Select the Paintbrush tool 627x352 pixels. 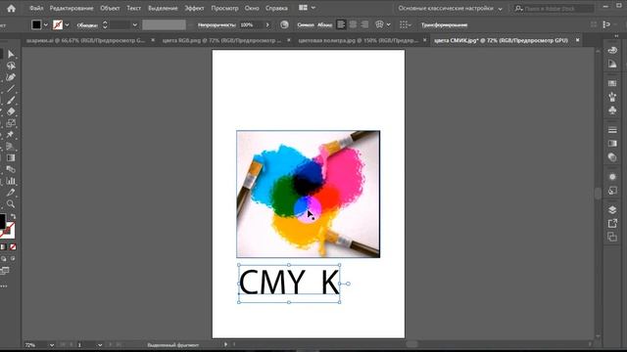click(x=11, y=100)
